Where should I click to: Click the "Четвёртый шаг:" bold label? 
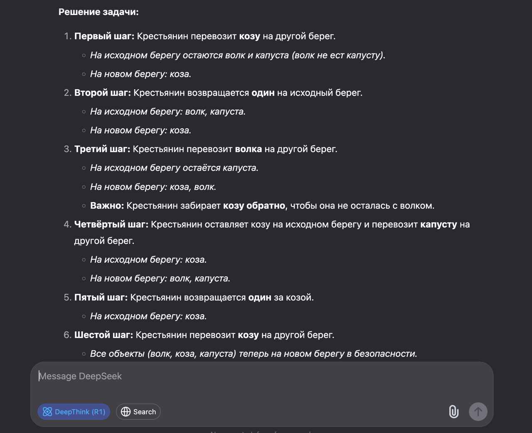(111, 225)
